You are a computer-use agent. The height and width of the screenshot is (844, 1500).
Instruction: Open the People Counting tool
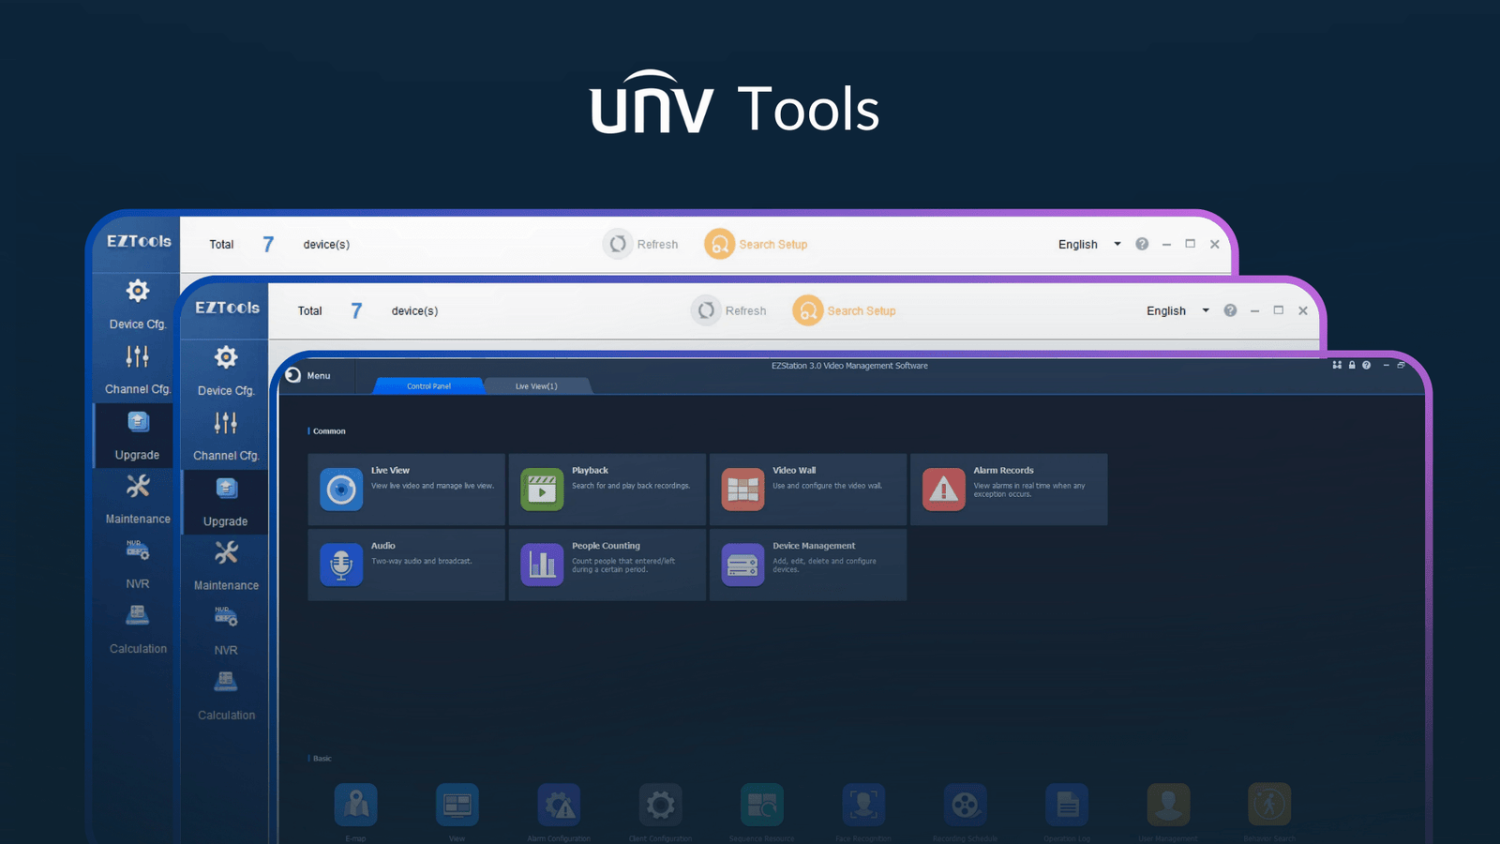pos(607,564)
